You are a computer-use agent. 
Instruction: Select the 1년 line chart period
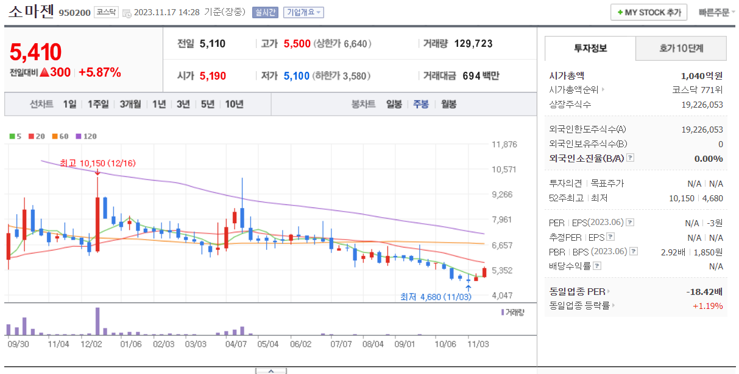click(x=159, y=104)
